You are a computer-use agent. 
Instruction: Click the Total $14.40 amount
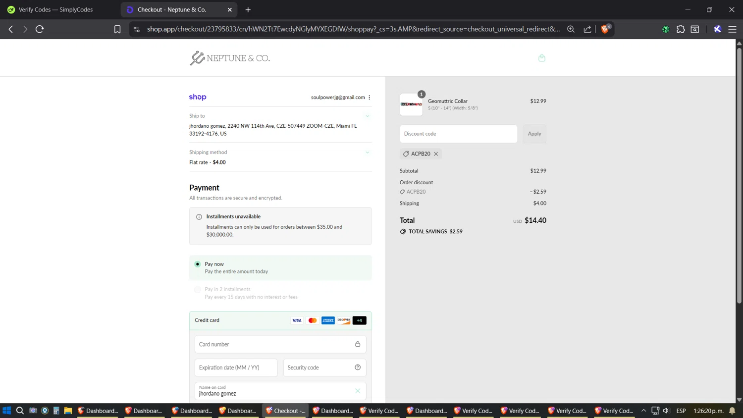point(535,220)
